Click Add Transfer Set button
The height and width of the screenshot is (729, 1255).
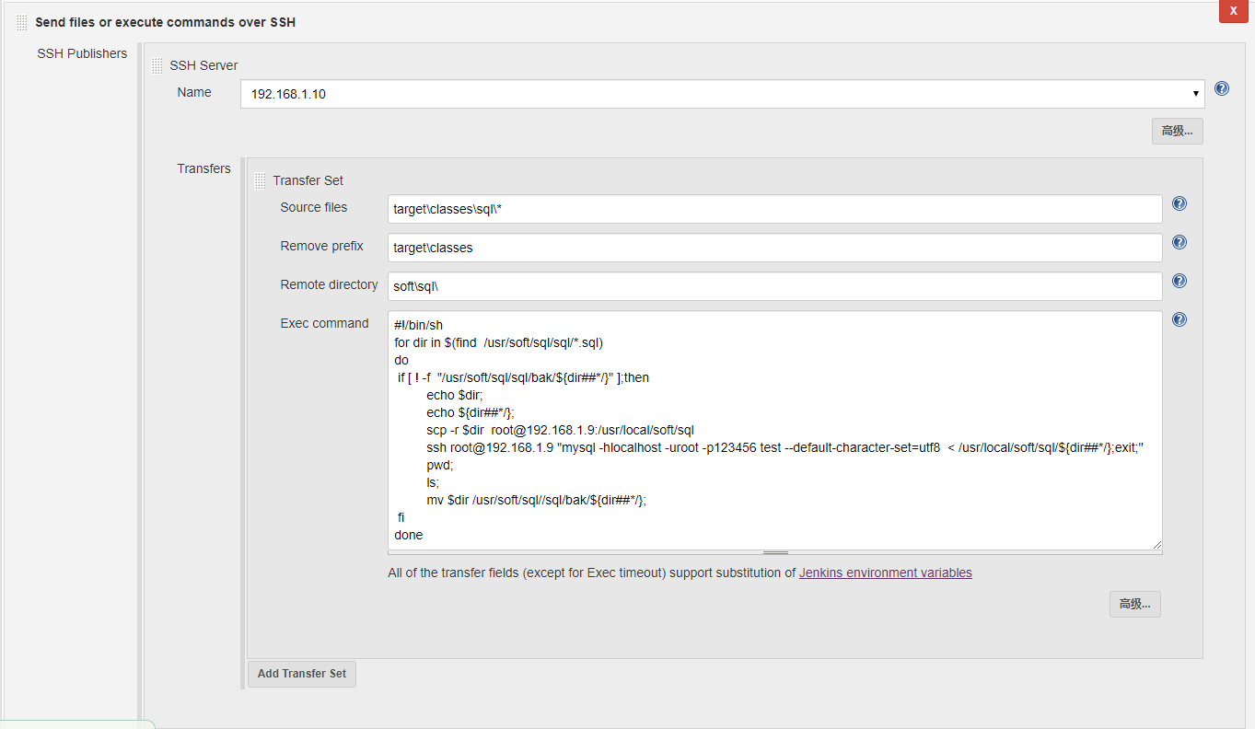pyautogui.click(x=302, y=674)
